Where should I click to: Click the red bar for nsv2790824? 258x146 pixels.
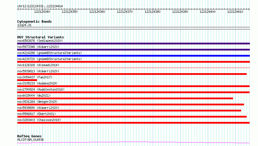tap(133, 92)
